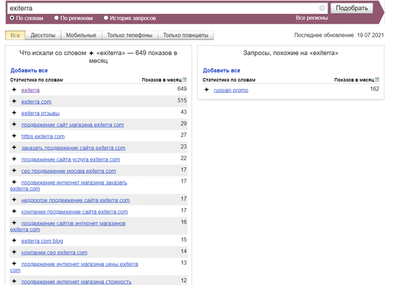Image resolution: width=405 pixels, height=285 pixels.
Task: Open 'недорогое продвижение сайта exiterra com' link
Action: pos(75,200)
